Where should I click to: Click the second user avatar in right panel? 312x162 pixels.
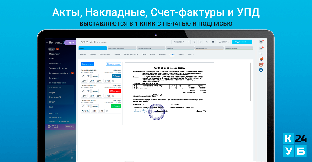261,64
